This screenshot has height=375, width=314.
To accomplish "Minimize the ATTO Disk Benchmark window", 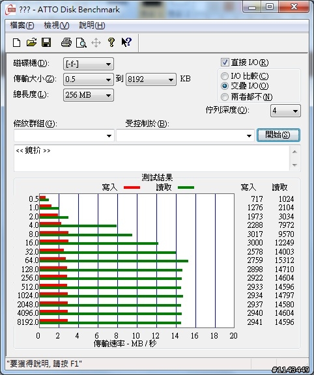I will coord(252,7).
